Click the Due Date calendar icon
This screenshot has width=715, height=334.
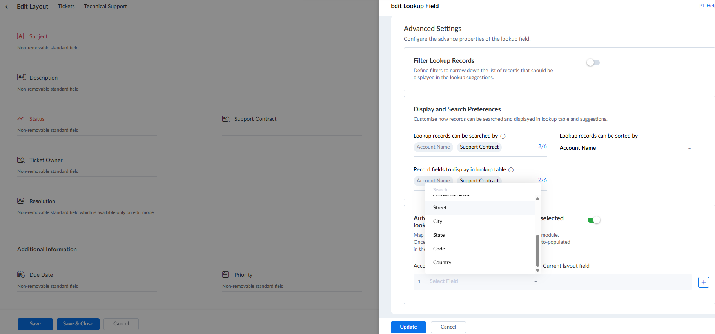coord(21,274)
